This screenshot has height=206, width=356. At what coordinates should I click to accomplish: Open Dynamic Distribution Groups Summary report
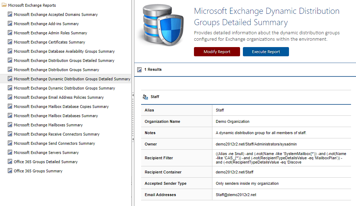tap(64, 88)
